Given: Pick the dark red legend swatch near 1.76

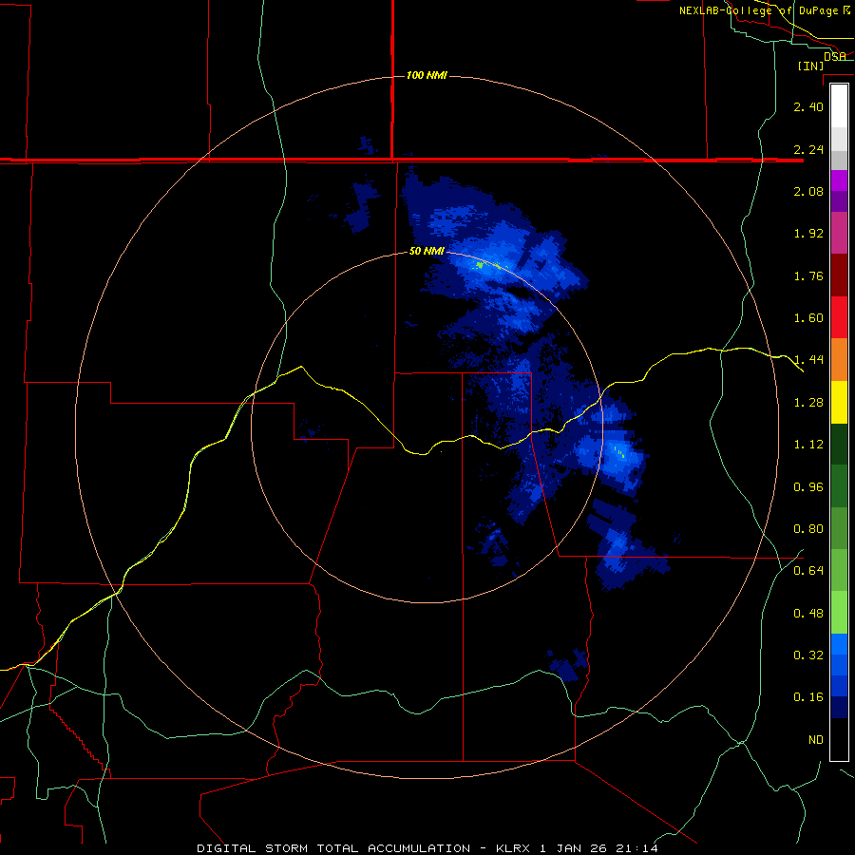Looking at the screenshot, I should coord(839,275).
